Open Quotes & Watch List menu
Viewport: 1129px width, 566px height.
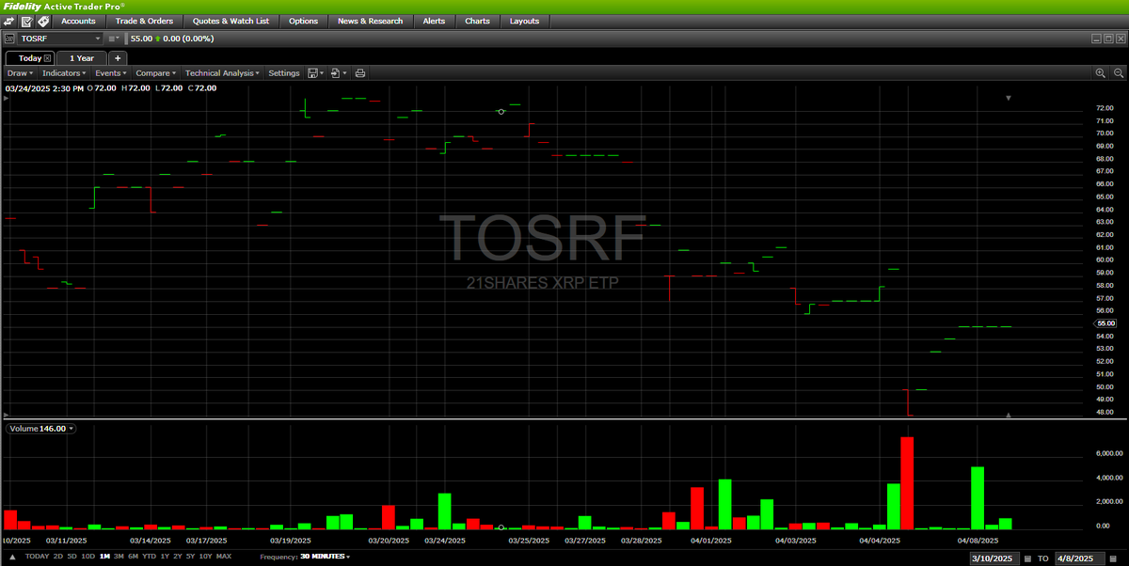[231, 21]
